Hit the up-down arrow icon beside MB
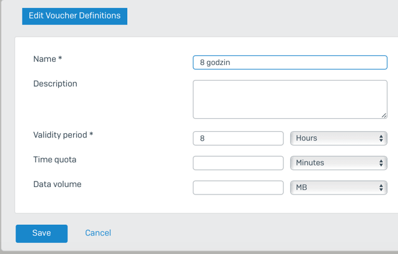398x254 pixels. click(x=381, y=187)
